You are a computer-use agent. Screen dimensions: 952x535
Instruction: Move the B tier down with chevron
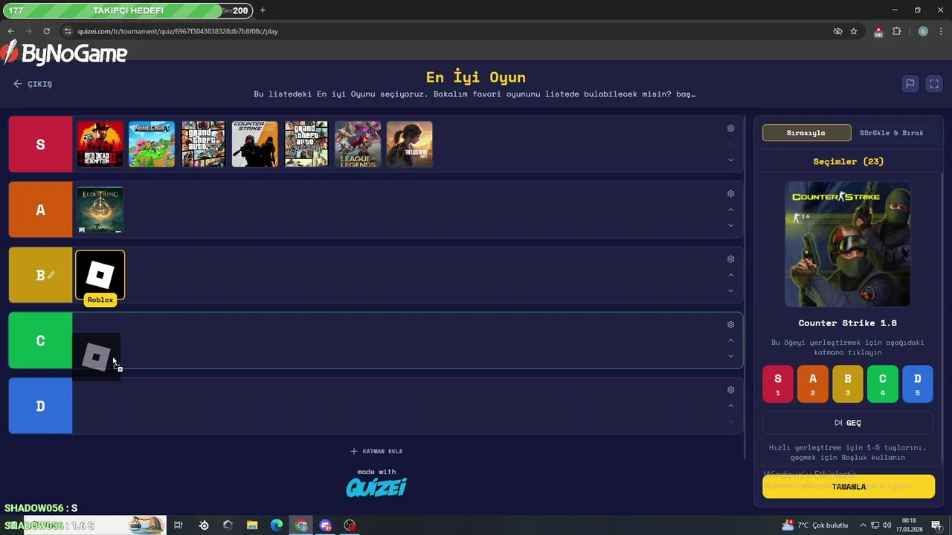730,291
